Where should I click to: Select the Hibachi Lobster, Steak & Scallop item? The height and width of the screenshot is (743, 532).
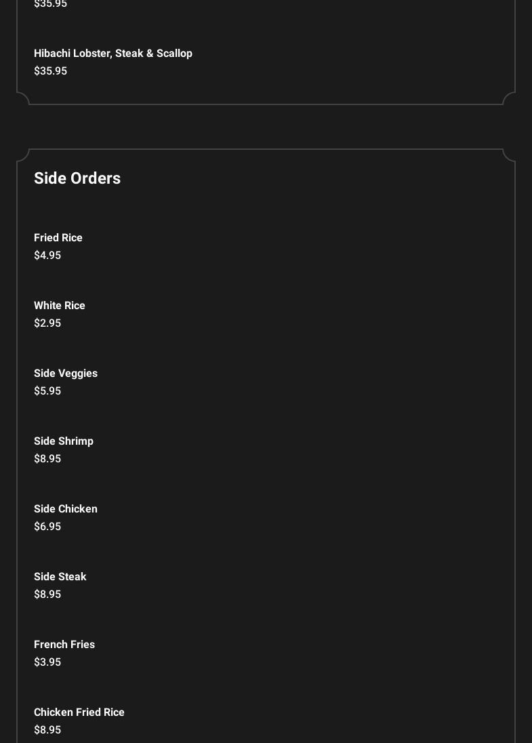tap(113, 53)
